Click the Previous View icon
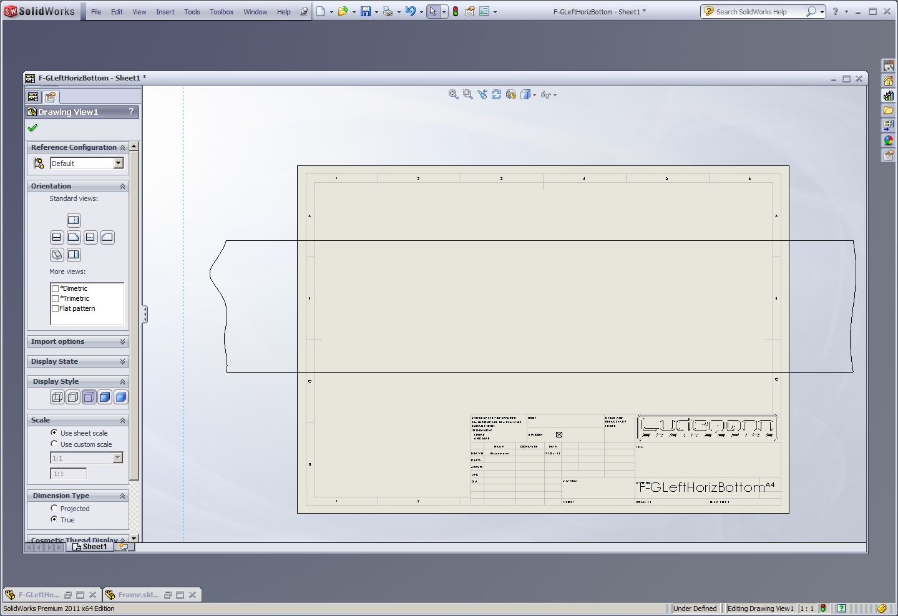This screenshot has height=616, width=898. [482, 94]
